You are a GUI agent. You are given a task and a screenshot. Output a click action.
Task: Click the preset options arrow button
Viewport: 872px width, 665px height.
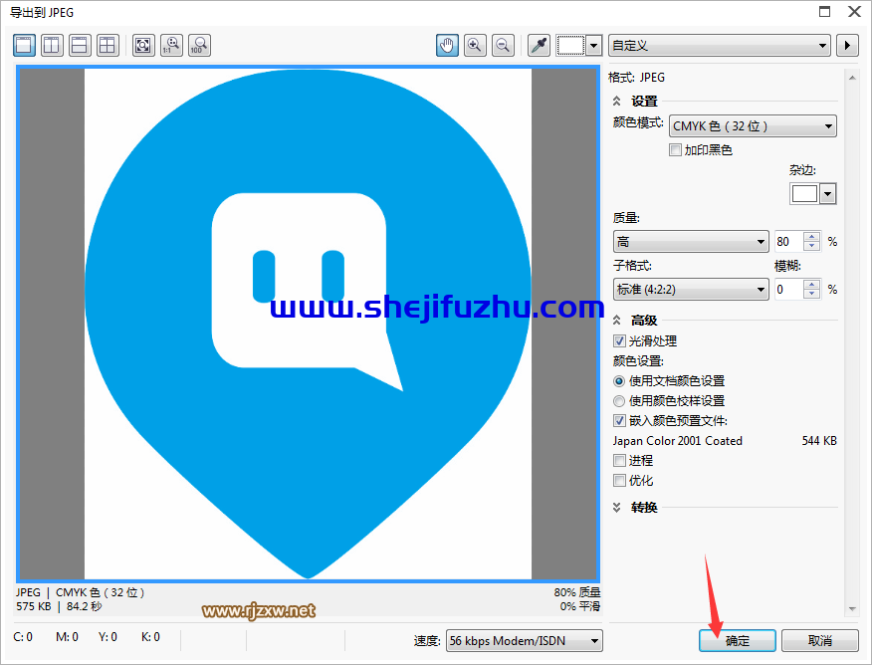tap(847, 46)
